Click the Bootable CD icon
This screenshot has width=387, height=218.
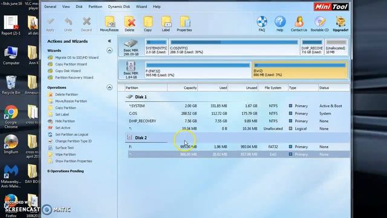pyautogui.click(x=320, y=24)
